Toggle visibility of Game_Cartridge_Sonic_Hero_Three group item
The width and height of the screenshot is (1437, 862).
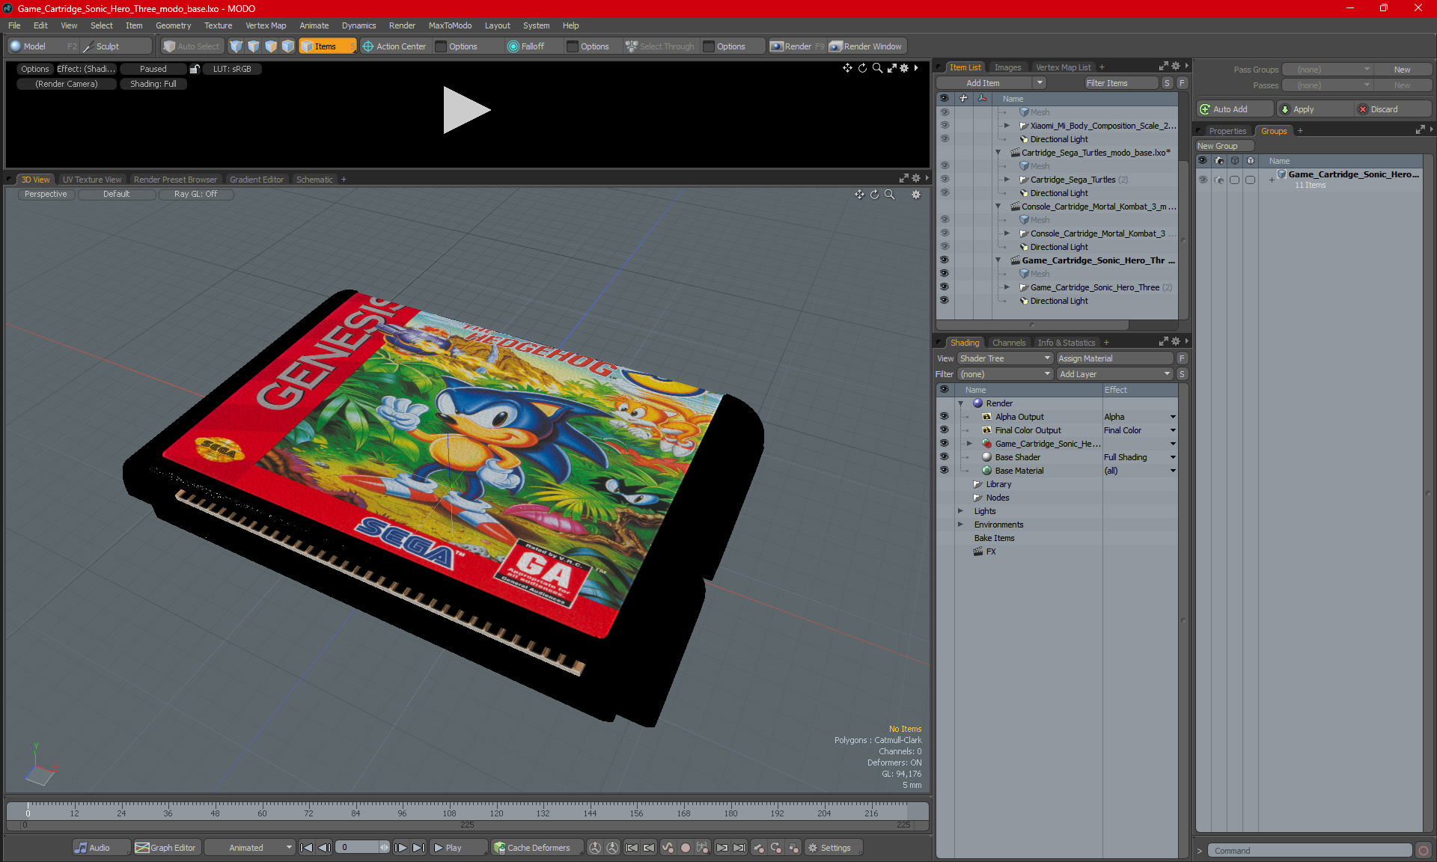click(945, 287)
